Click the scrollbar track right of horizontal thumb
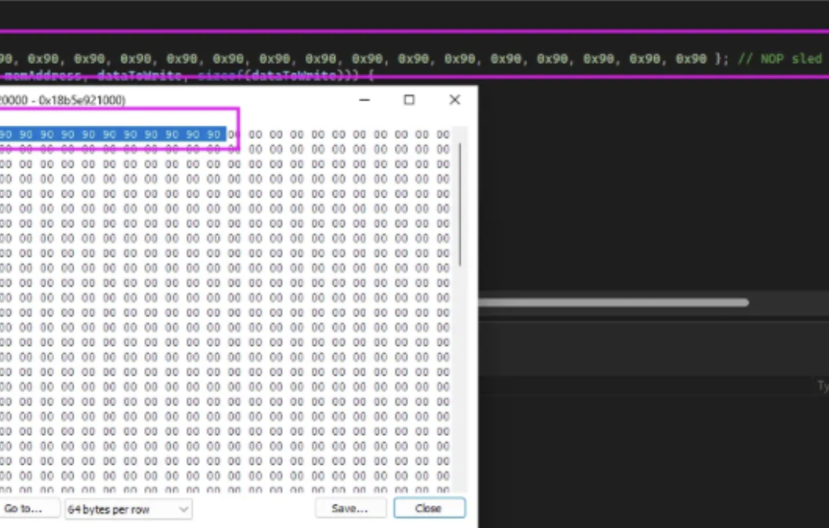This screenshot has width=829, height=528. (x=785, y=303)
